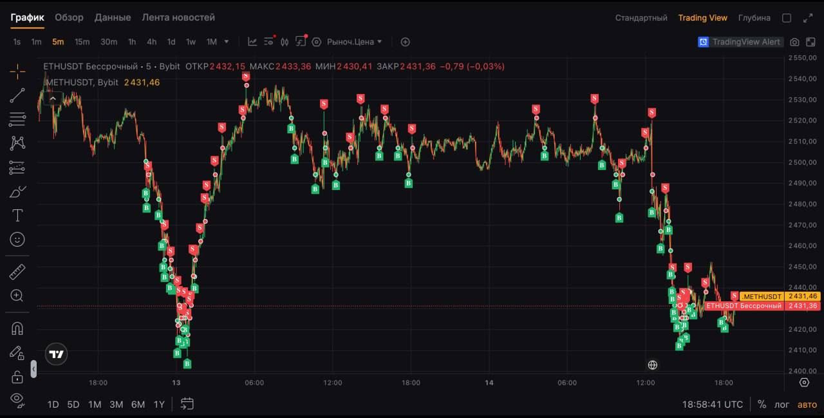Open timezone menu at 18:58:41 UTC

click(x=713, y=404)
